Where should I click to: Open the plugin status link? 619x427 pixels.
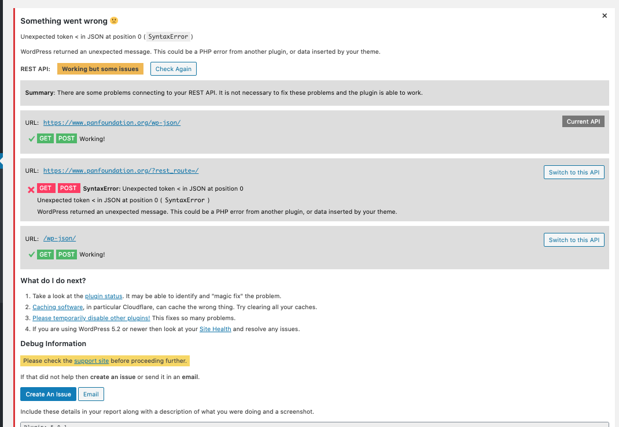tap(104, 296)
